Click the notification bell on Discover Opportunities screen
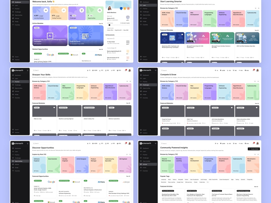Screen dimensions: 271x203 (x=126, y=143)
